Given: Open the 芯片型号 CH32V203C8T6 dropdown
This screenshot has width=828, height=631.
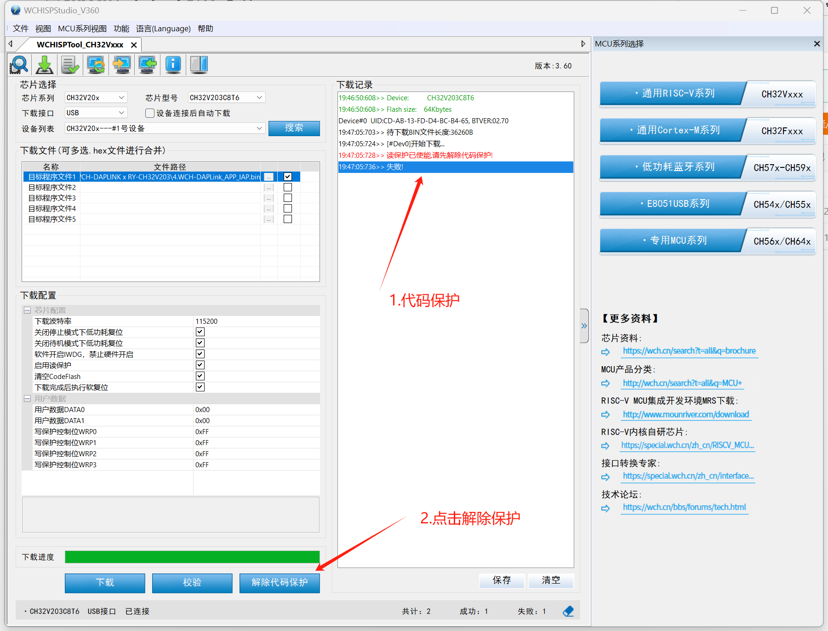Looking at the screenshot, I should point(226,98).
